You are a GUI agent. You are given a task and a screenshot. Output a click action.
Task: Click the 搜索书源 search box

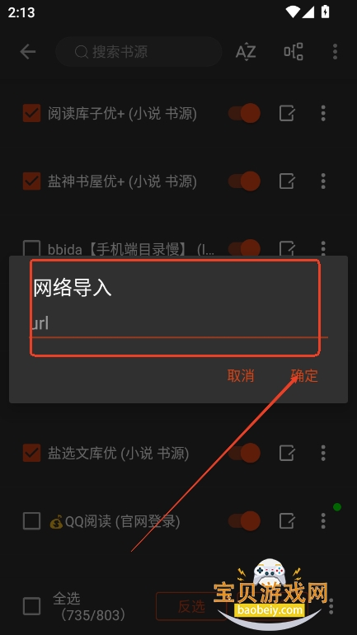(x=139, y=52)
